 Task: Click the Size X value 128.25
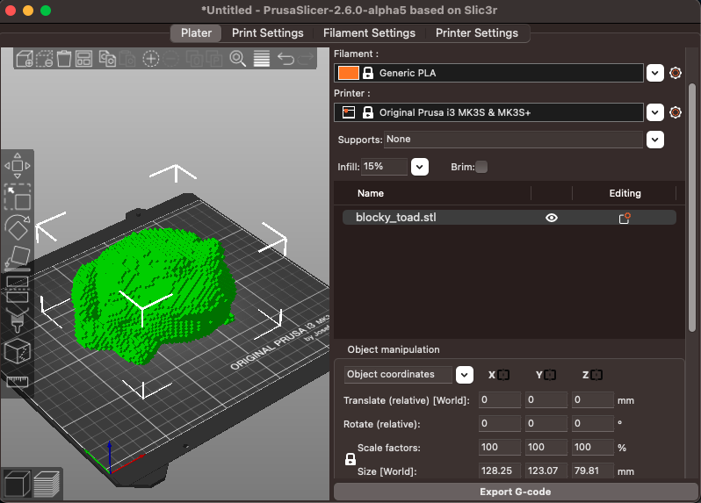(499, 471)
